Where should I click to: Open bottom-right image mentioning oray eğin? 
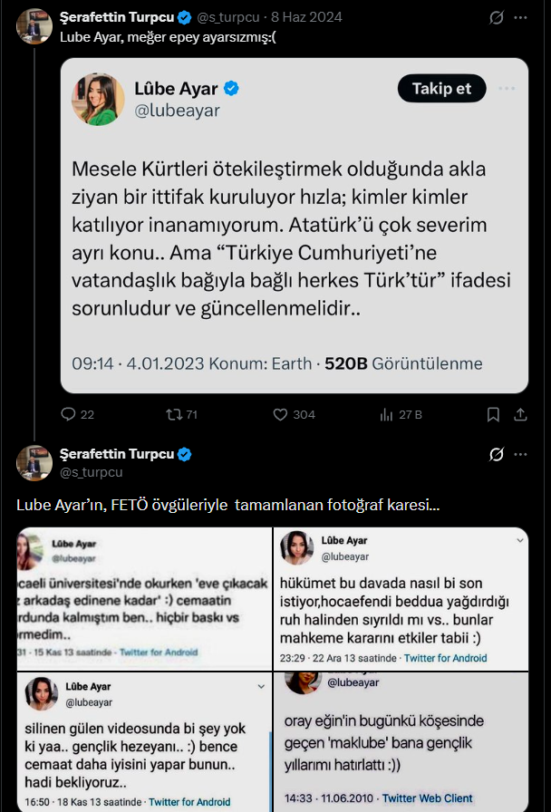(401, 742)
